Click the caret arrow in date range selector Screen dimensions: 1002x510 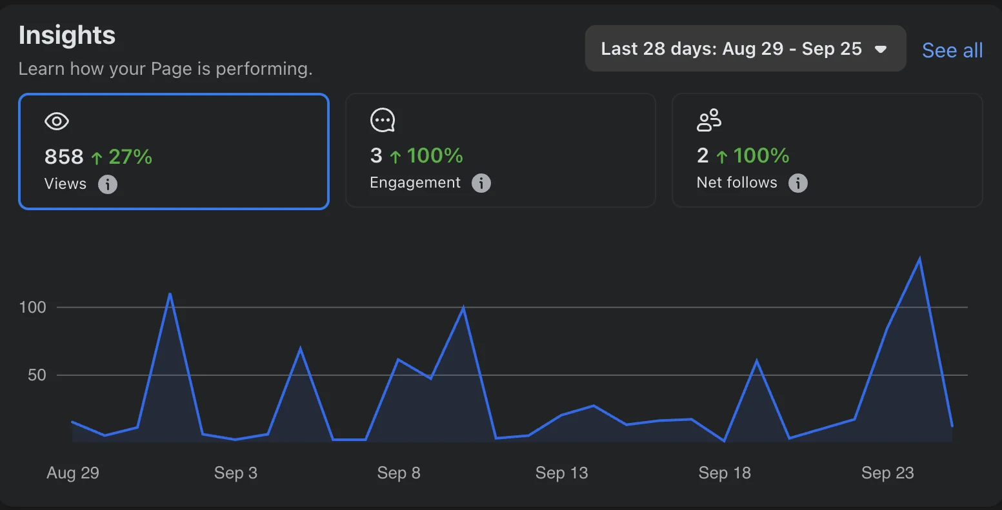click(881, 50)
